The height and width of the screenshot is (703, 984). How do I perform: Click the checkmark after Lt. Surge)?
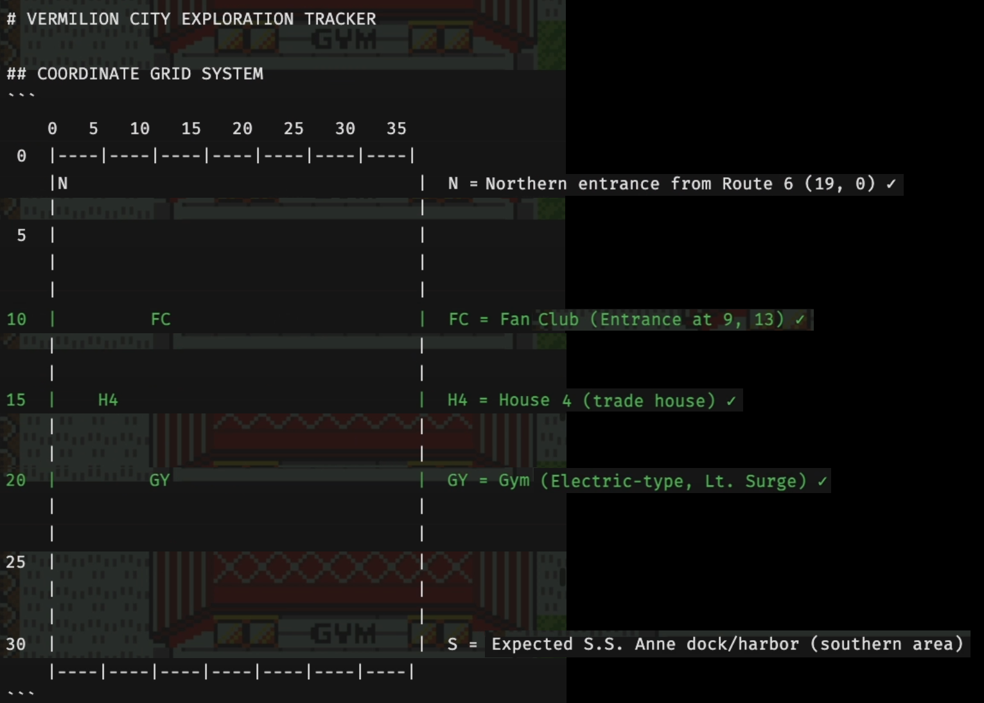822,481
